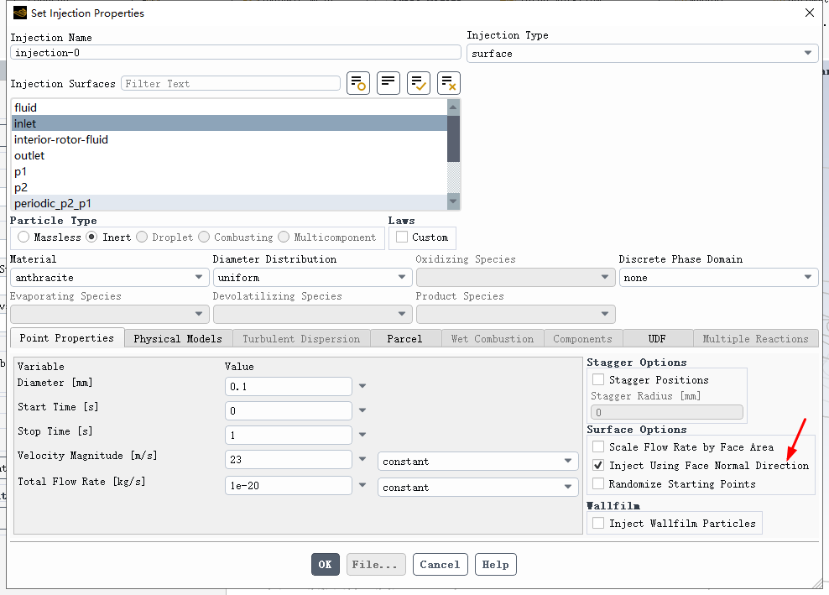This screenshot has width=829, height=595.
Task: Open the Injection Type dropdown
Action: [643, 54]
